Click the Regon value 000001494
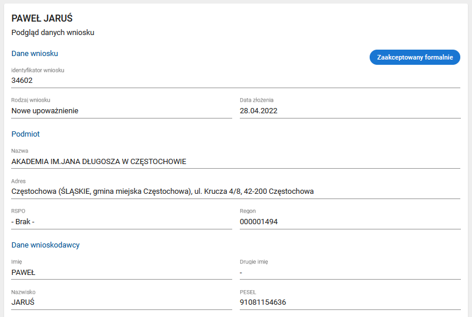This screenshot has height=317, width=472. click(x=259, y=222)
